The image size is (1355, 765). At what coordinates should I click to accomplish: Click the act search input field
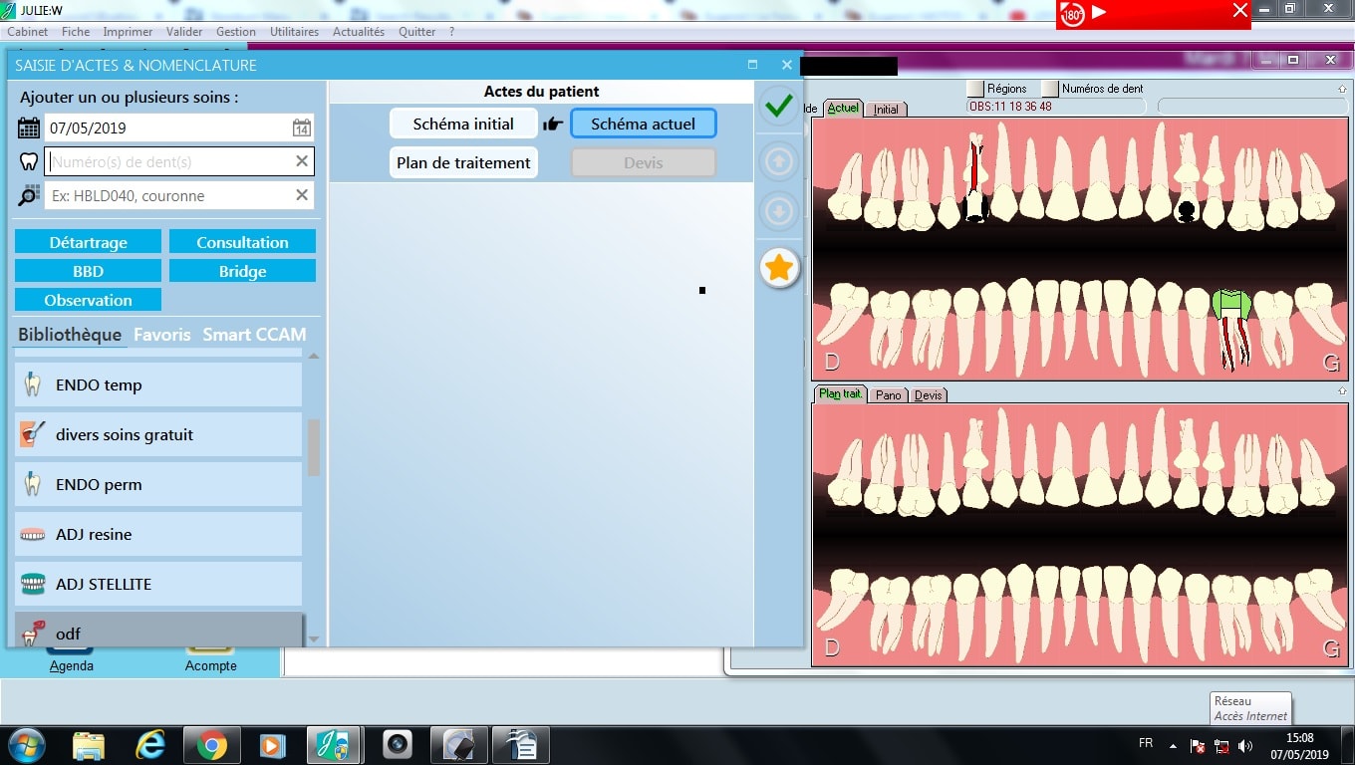[169, 195]
